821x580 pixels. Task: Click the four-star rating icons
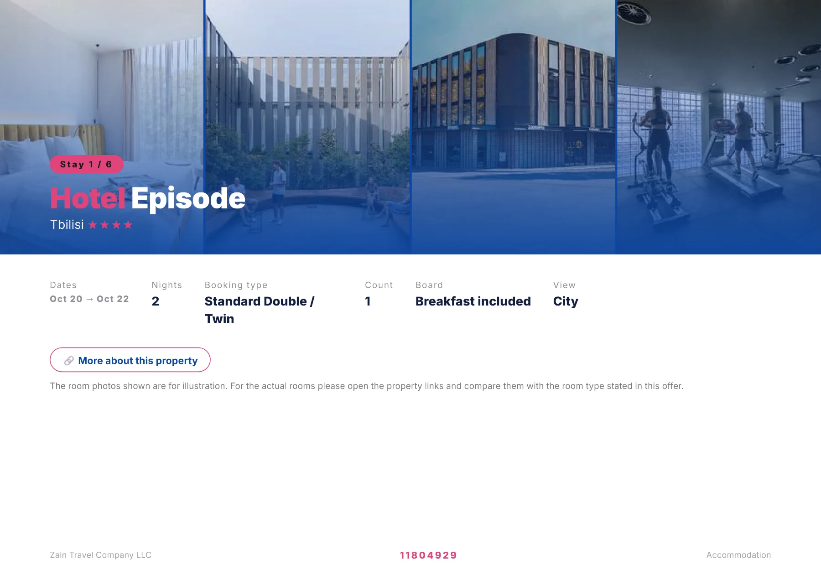[110, 225]
